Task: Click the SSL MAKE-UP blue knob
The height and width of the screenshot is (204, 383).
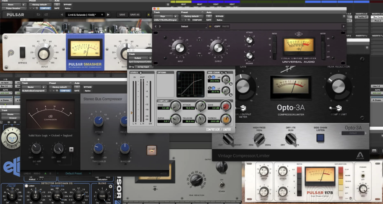Action: point(124,148)
